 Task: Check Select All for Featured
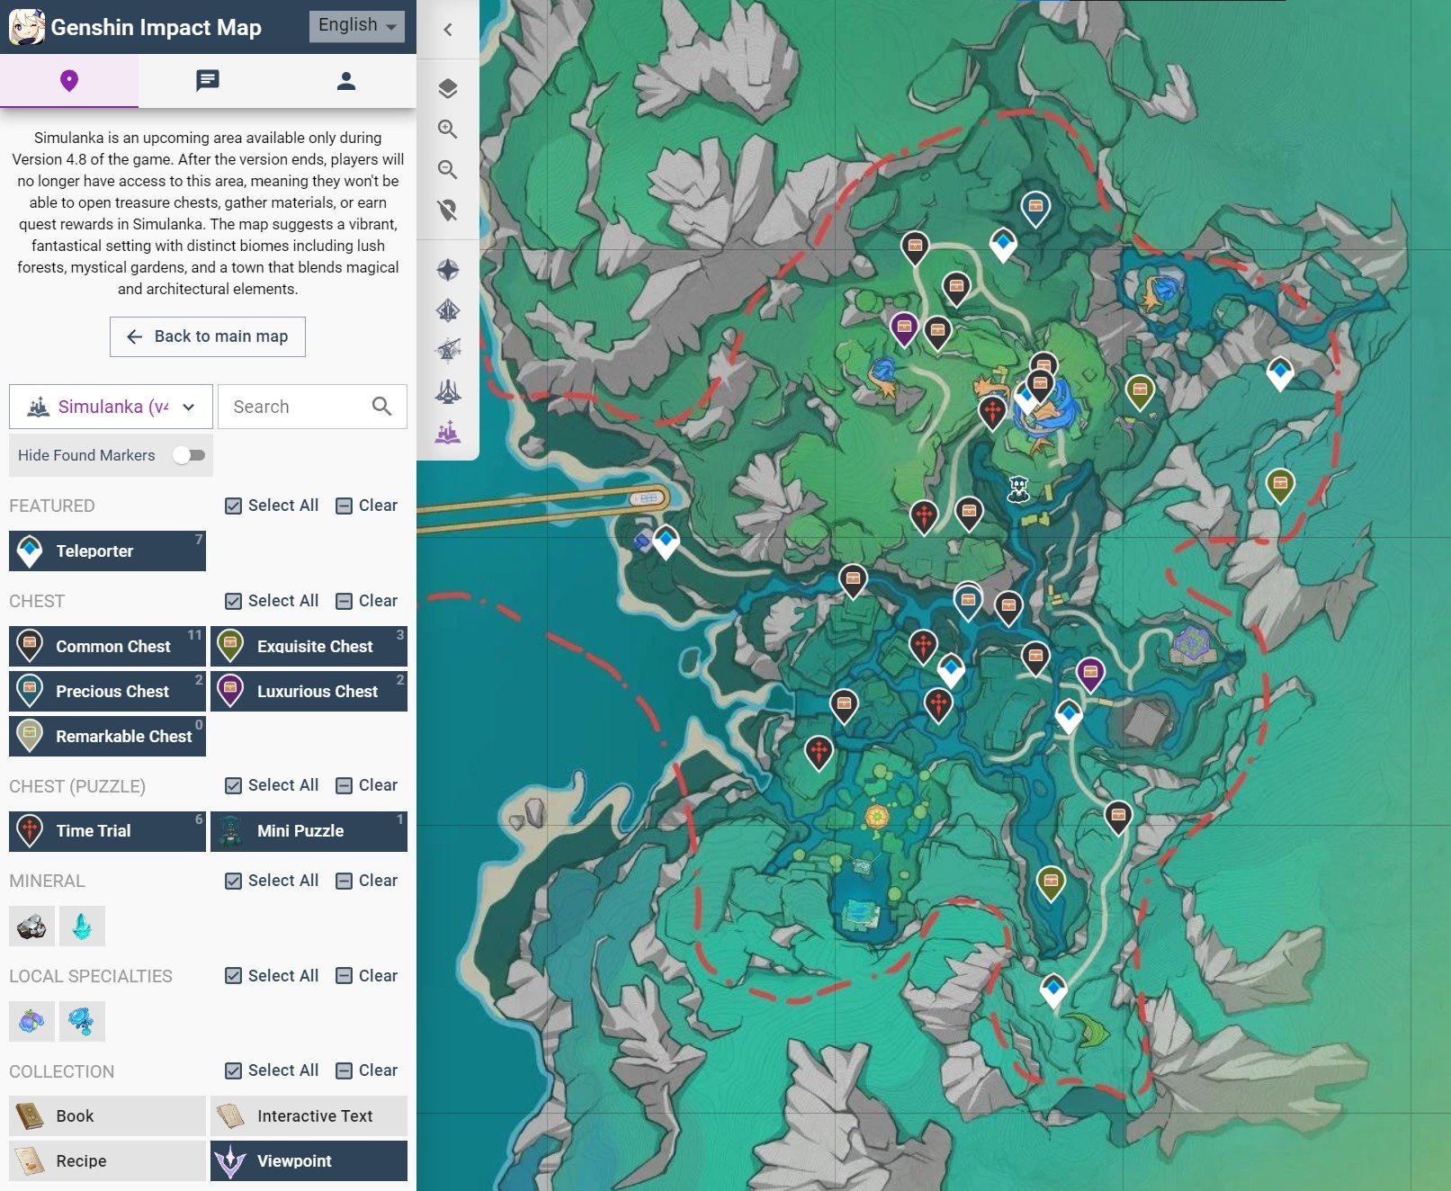point(272,506)
